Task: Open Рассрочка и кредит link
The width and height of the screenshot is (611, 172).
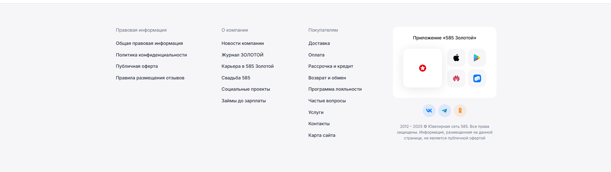Action: tap(331, 66)
